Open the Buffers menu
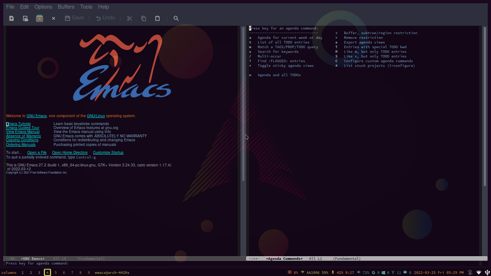Screen dimensions: 491x276 [66, 7]
